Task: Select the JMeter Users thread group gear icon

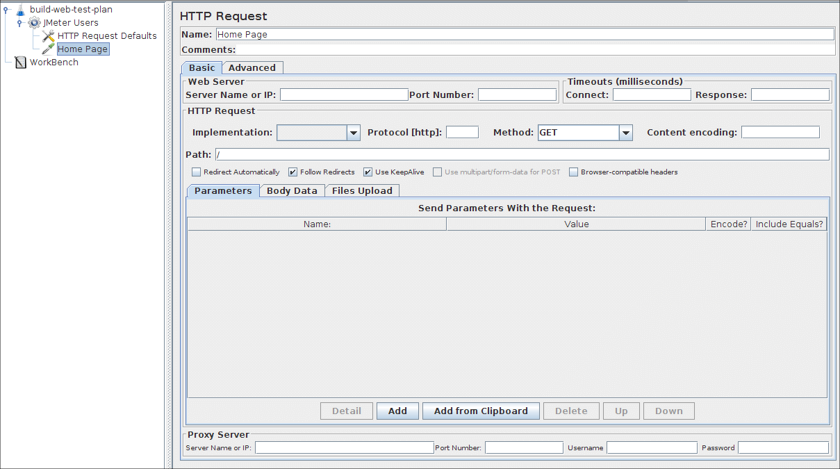Action: coord(33,22)
